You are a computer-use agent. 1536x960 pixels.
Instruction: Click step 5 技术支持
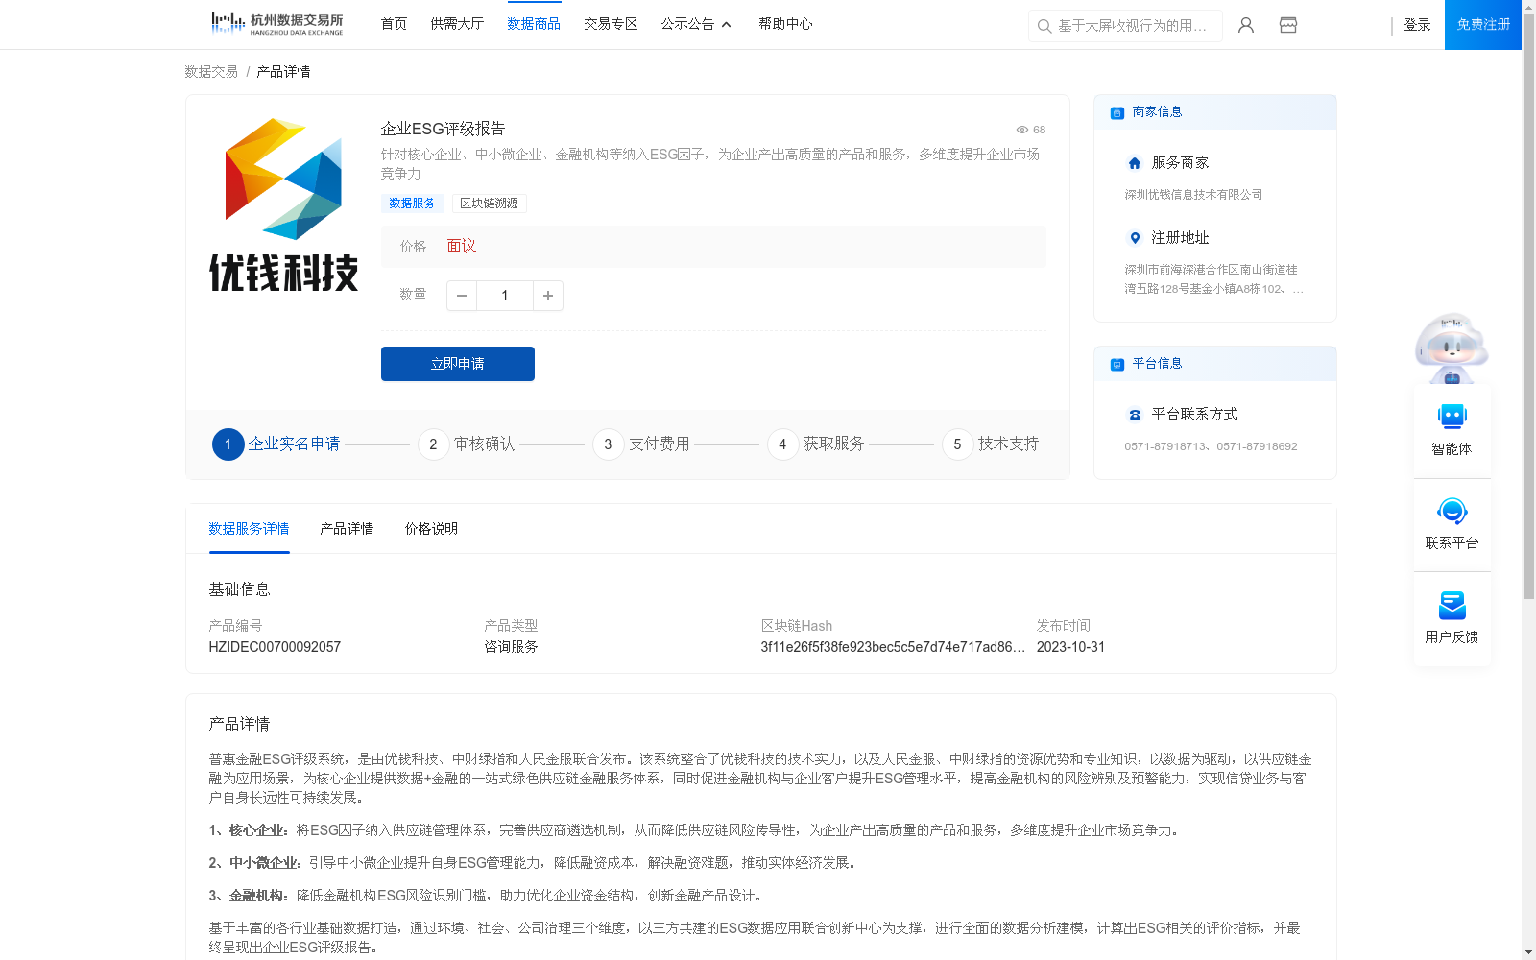(x=991, y=444)
